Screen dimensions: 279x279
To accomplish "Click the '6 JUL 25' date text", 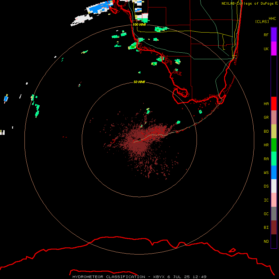I will [x=178, y=277].
